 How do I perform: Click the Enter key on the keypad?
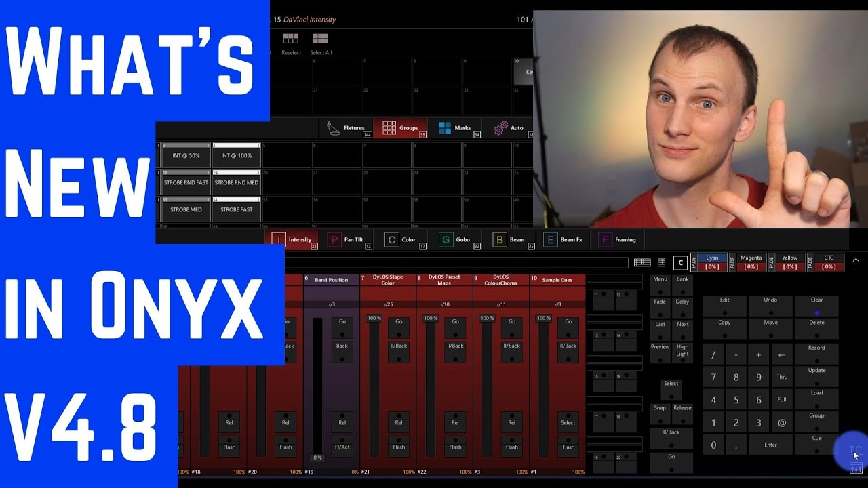[x=771, y=445]
